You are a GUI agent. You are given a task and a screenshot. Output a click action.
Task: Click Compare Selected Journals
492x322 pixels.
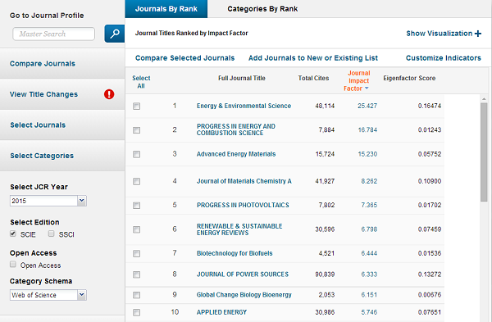click(x=184, y=58)
